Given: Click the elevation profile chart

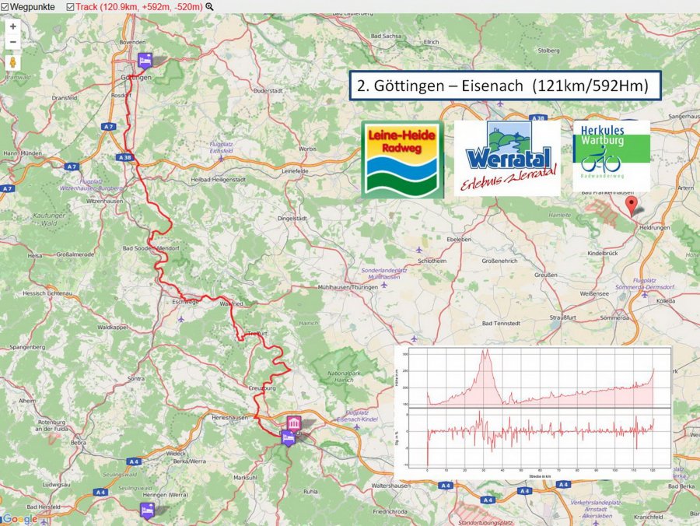Looking at the screenshot, I should pos(533,412).
